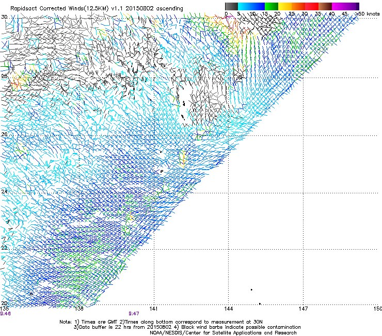Viewport: 382px width, 336px height.
Task: Click the "20150802 ascending" date text in title
Action: pyautogui.click(x=154, y=8)
